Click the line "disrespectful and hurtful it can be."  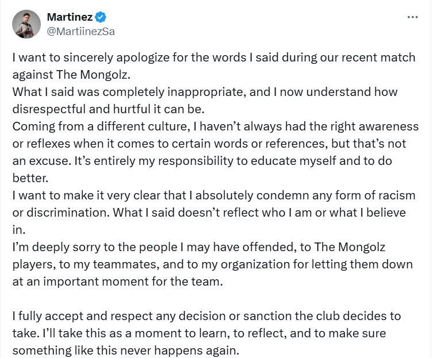tap(104, 109)
